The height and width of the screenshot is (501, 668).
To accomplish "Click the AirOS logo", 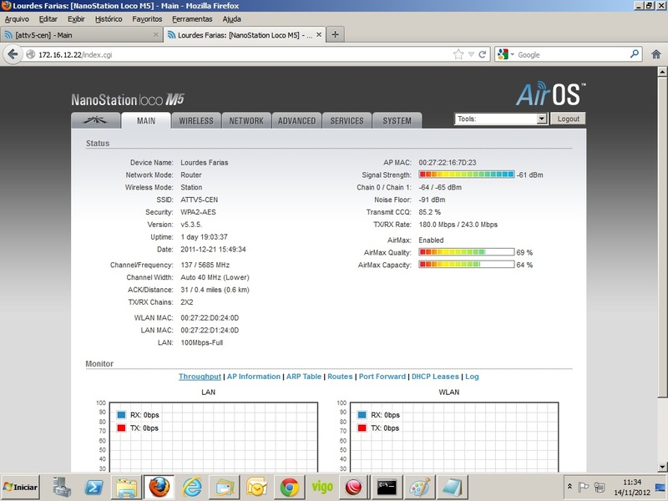I will [x=550, y=94].
